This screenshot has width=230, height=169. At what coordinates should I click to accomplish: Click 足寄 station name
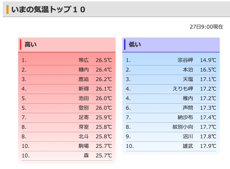tap(83, 118)
